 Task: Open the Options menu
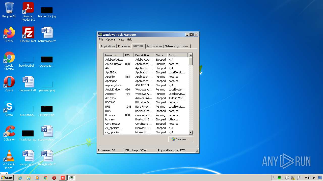click(x=111, y=39)
